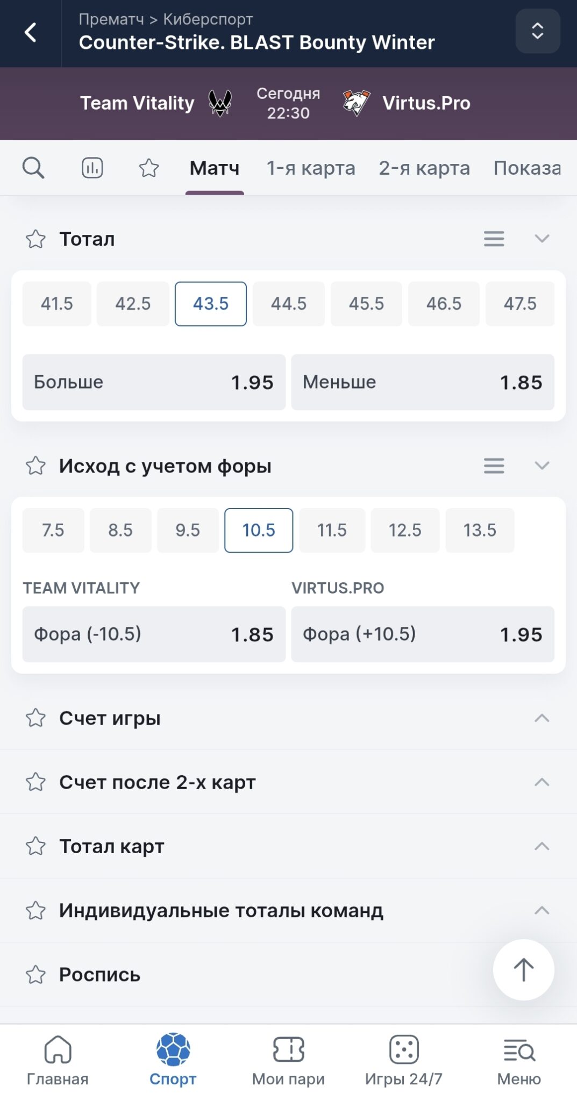The image size is (577, 1101).
Task: Switch to the 2-я карта tab
Action: [x=424, y=168]
